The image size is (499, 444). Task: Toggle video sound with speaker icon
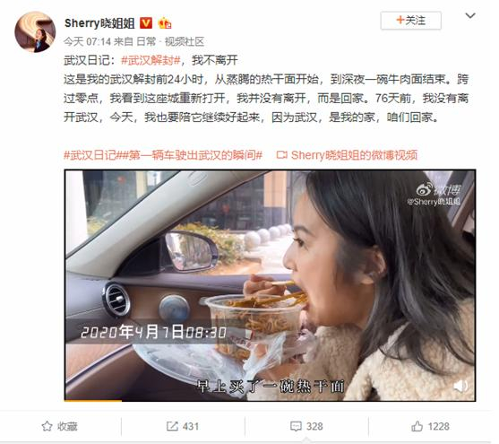(460, 386)
